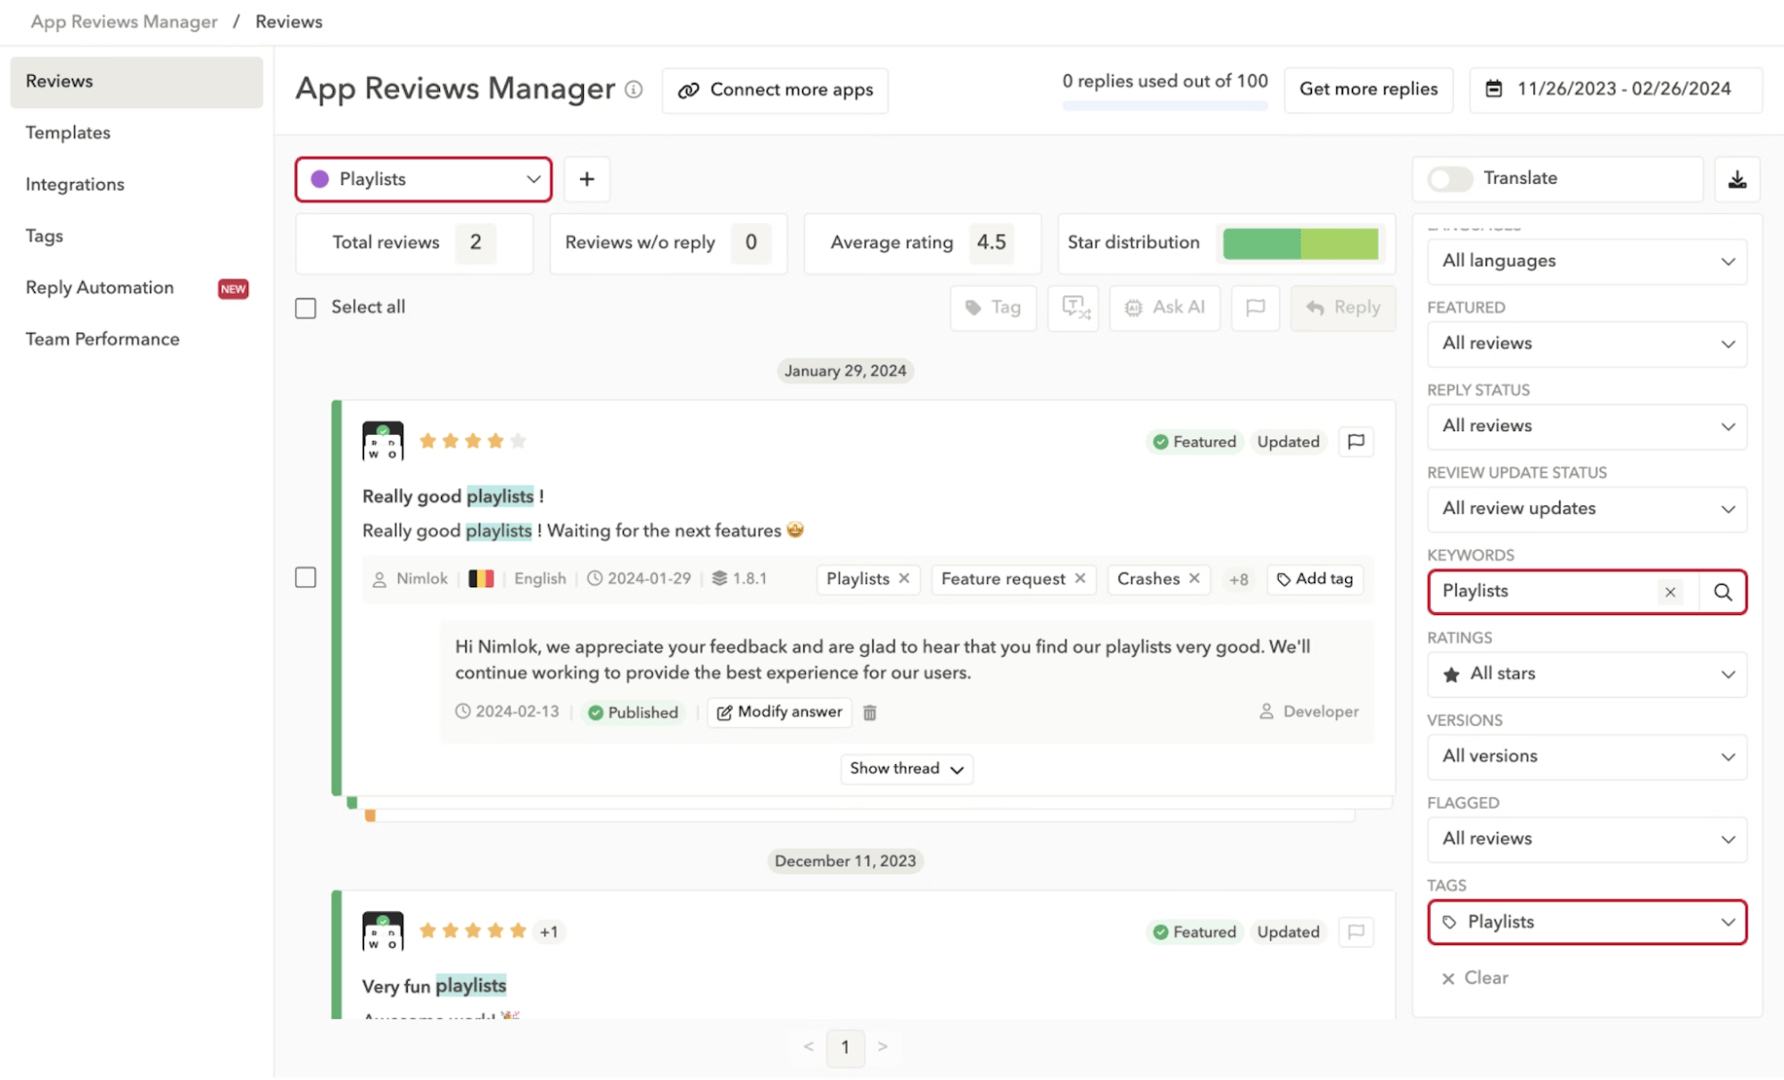
Task: Click the plus icon beside Playlists selector
Action: [x=586, y=179]
